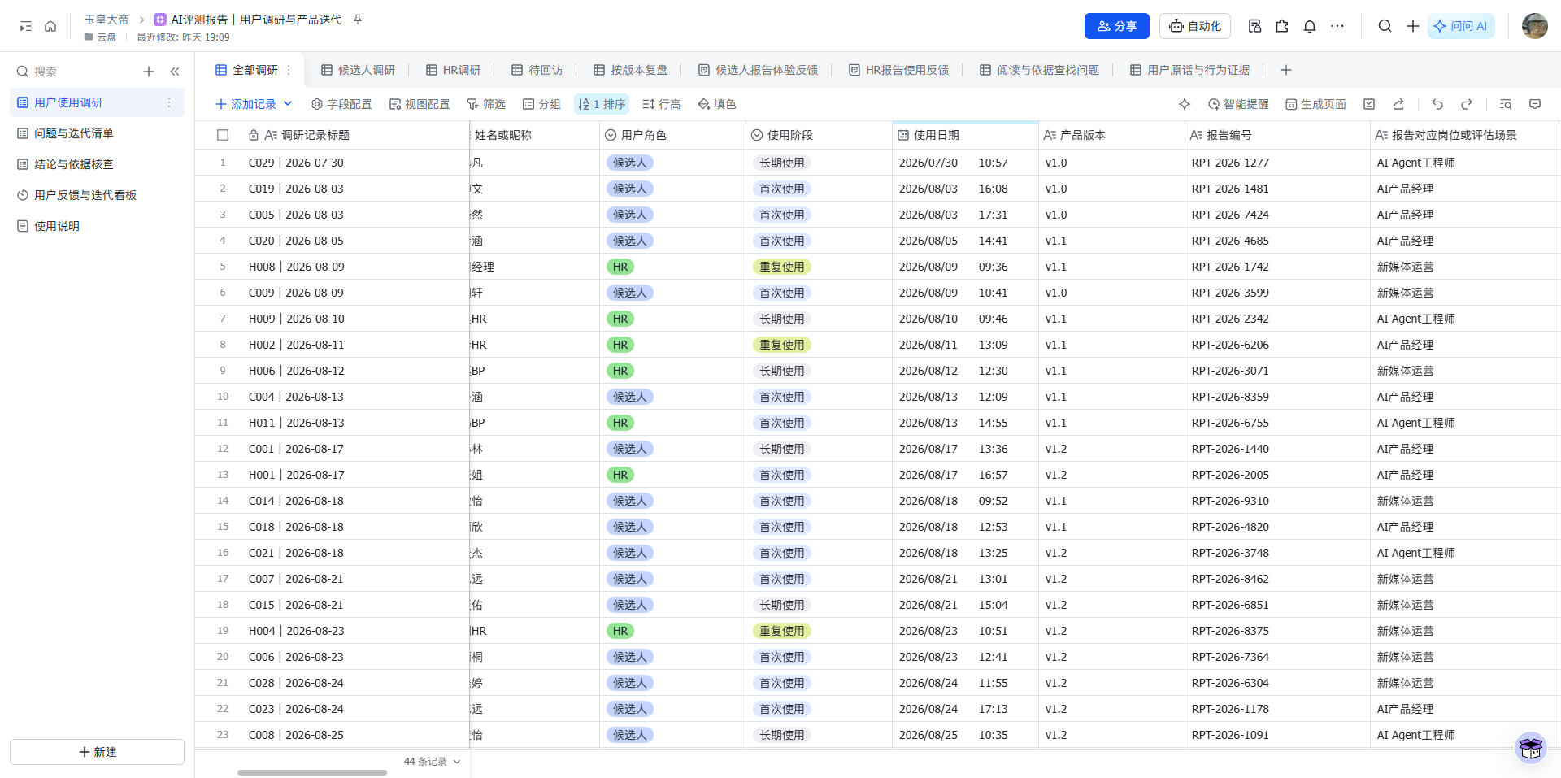Switch to 用户原话与行为证据 tab
The width and height of the screenshot is (1561, 778).
[1189, 70]
